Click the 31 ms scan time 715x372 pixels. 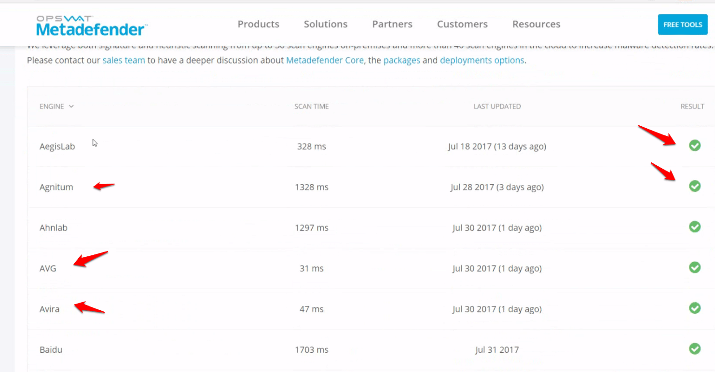(312, 268)
